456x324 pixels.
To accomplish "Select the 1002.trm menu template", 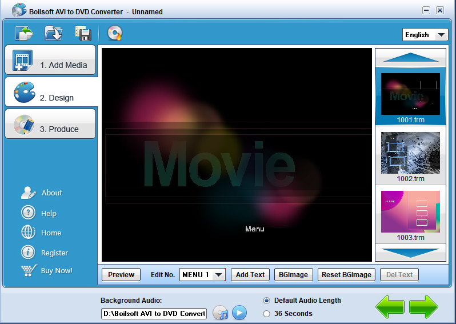I will coord(410,155).
